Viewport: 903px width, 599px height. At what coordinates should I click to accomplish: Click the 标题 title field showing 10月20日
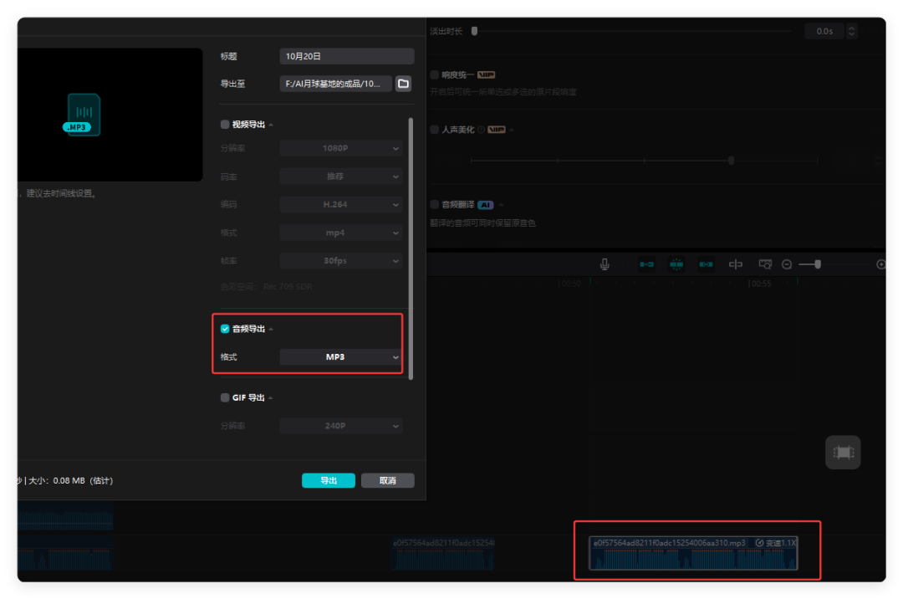pos(346,57)
